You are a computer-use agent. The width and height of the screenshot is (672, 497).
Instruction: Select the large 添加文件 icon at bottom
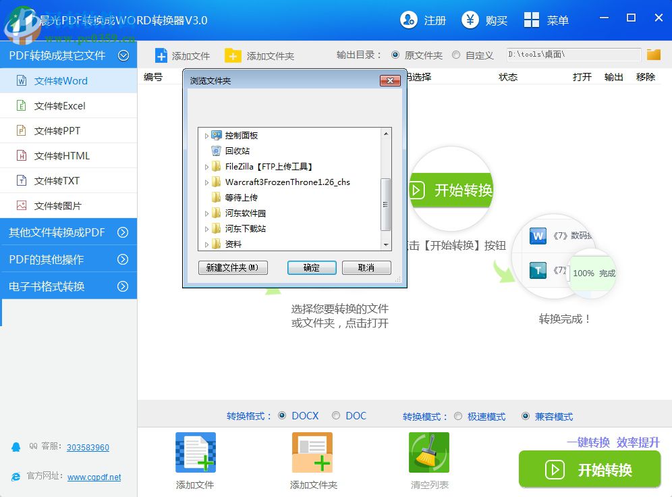click(195, 451)
